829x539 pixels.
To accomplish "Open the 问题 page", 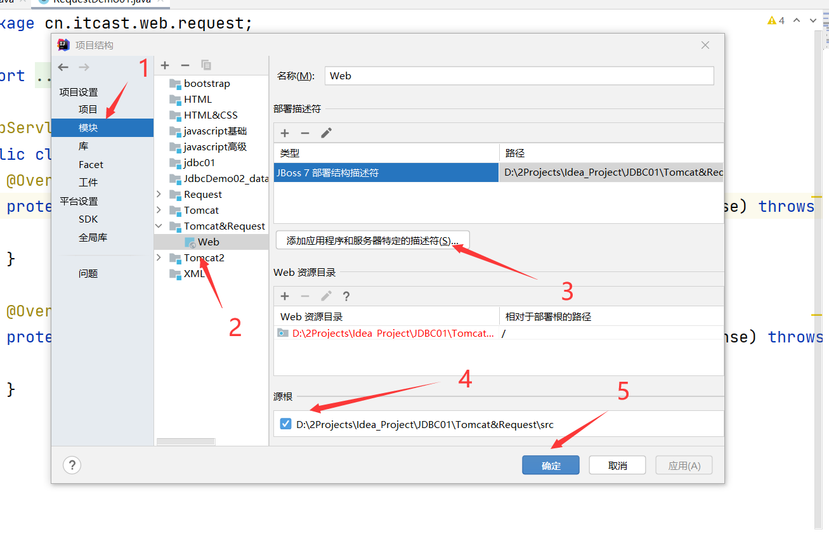I will click(x=88, y=274).
